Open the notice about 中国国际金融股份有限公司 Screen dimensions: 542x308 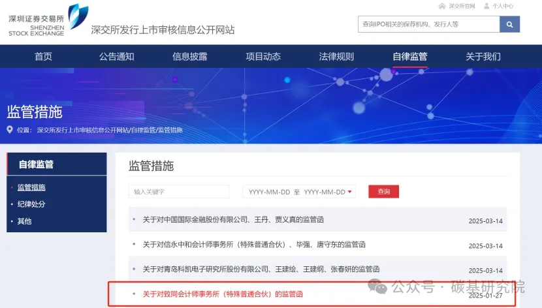click(233, 220)
